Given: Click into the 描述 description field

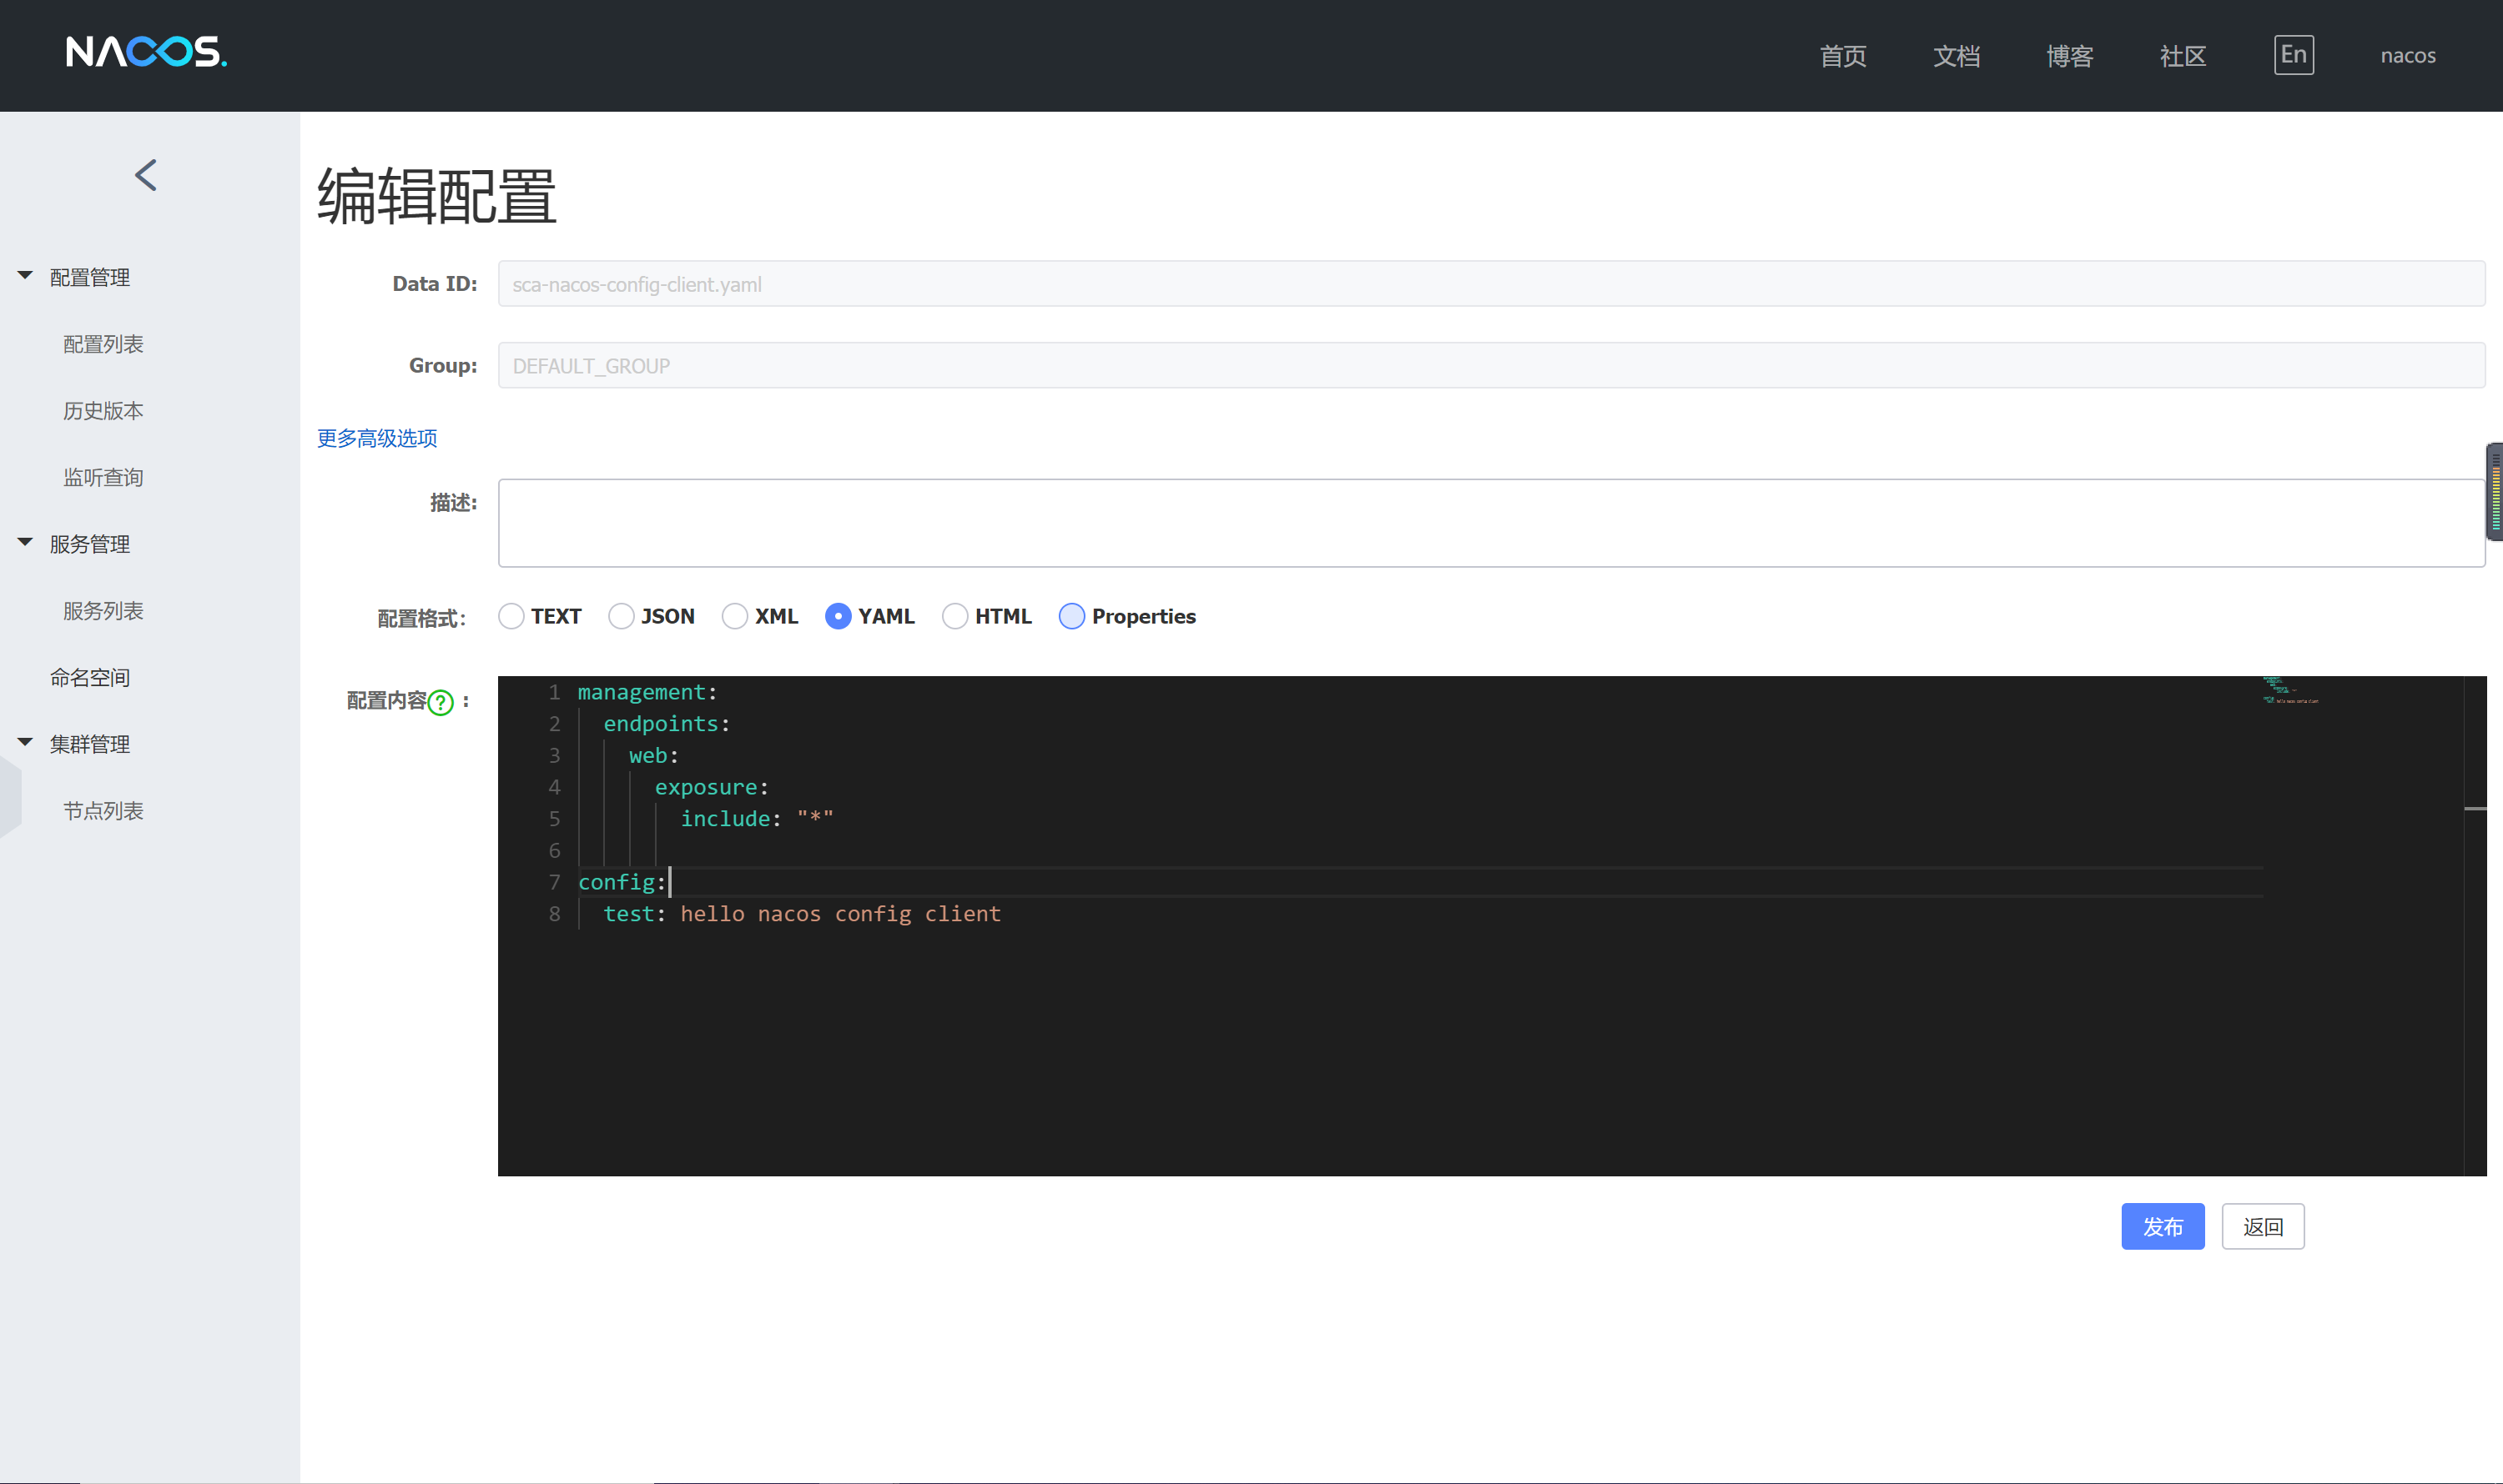Looking at the screenshot, I should click(1490, 523).
